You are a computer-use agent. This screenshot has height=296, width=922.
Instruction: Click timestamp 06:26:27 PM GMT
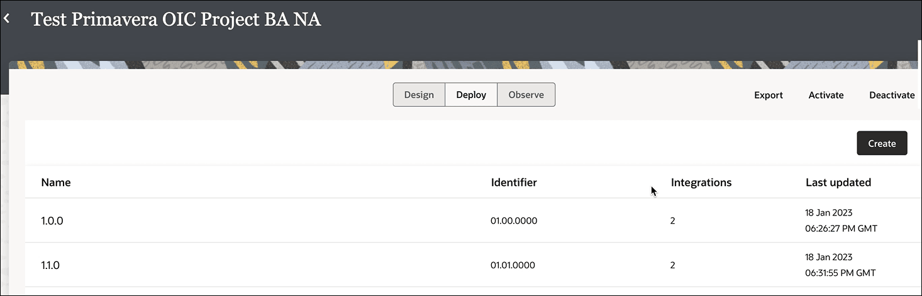coord(841,228)
